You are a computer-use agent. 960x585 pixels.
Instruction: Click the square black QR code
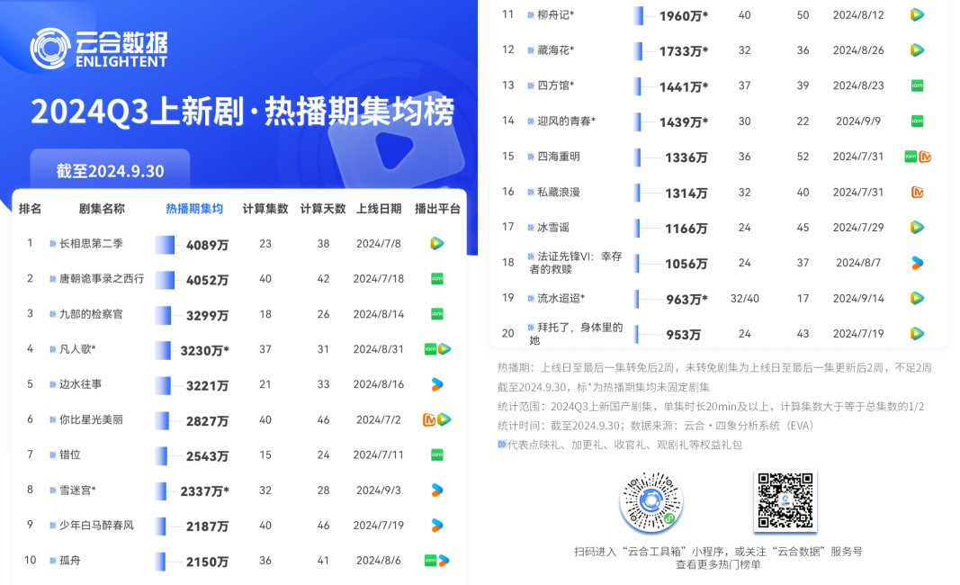point(785,500)
